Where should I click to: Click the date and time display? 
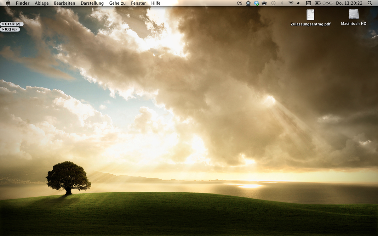[x=349, y=3]
